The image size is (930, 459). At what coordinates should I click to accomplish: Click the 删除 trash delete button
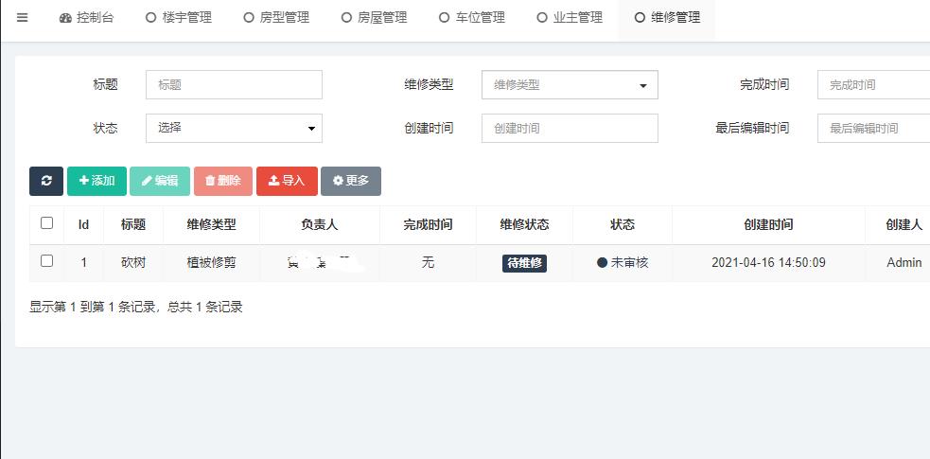[222, 181]
